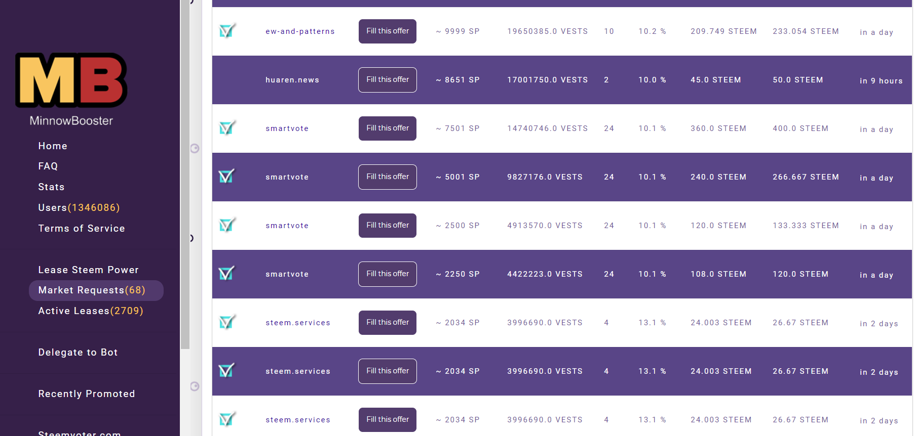View the Users (1346086) list
This screenshot has width=914, height=436.
pos(79,208)
